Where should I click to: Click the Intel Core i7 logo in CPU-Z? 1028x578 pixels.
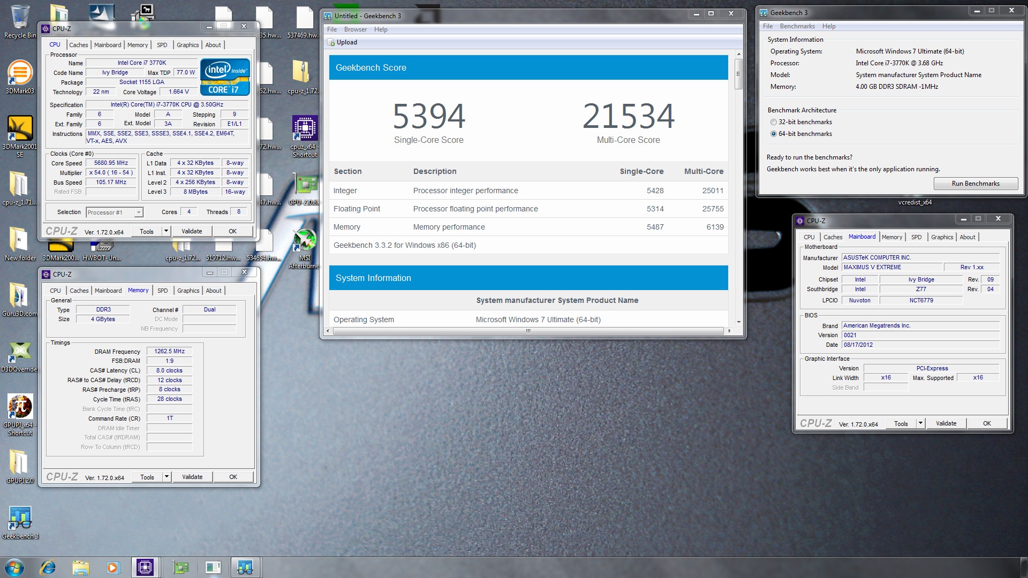[x=225, y=77]
